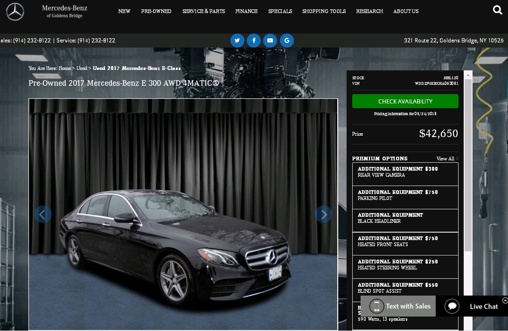
Task: Go to Used in the breadcrumb
Action: click(x=82, y=68)
